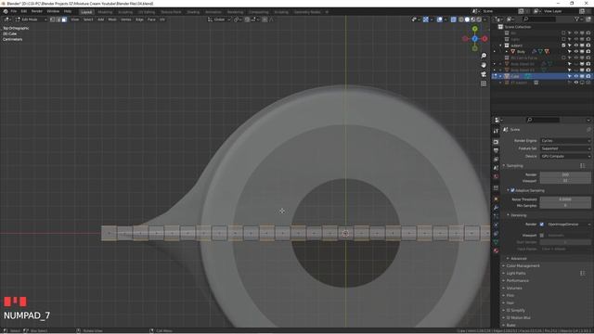Enable rendered viewport shading
Image resolution: width=594 pixels, height=334 pixels.
(x=479, y=19)
